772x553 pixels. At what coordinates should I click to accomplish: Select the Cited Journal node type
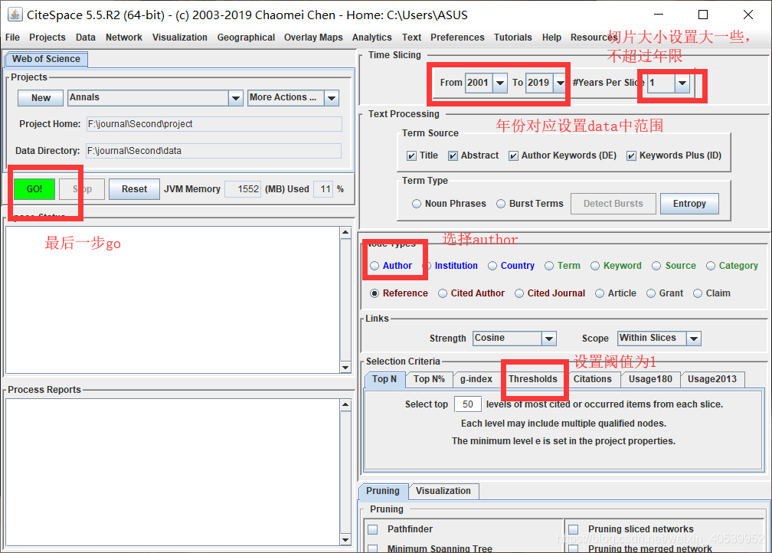point(519,293)
